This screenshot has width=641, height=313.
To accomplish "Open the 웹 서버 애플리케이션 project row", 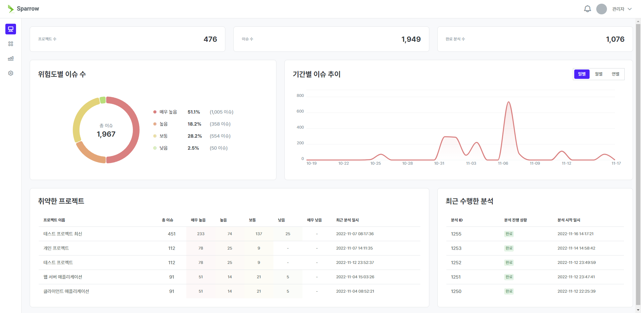I will click(63, 277).
